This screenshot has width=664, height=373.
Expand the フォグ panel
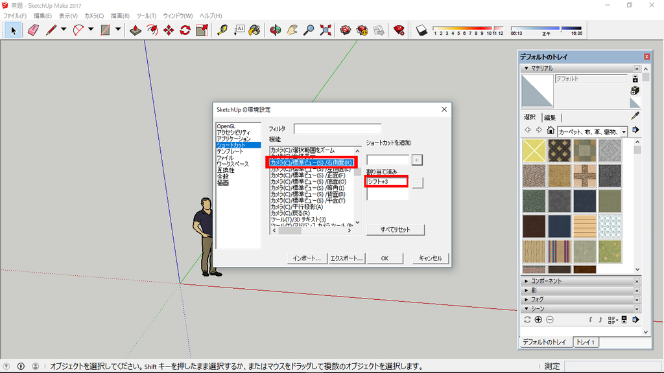pos(527,299)
